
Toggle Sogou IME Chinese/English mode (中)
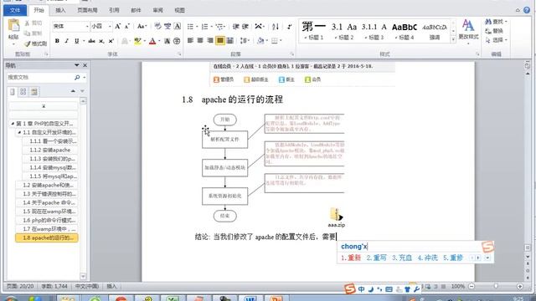click(361, 289)
